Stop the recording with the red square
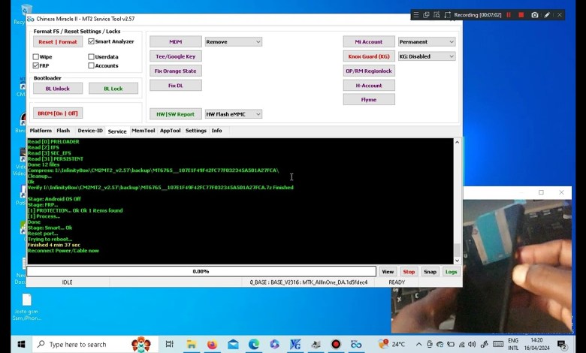The width and height of the screenshot is (586, 353). pos(521,14)
